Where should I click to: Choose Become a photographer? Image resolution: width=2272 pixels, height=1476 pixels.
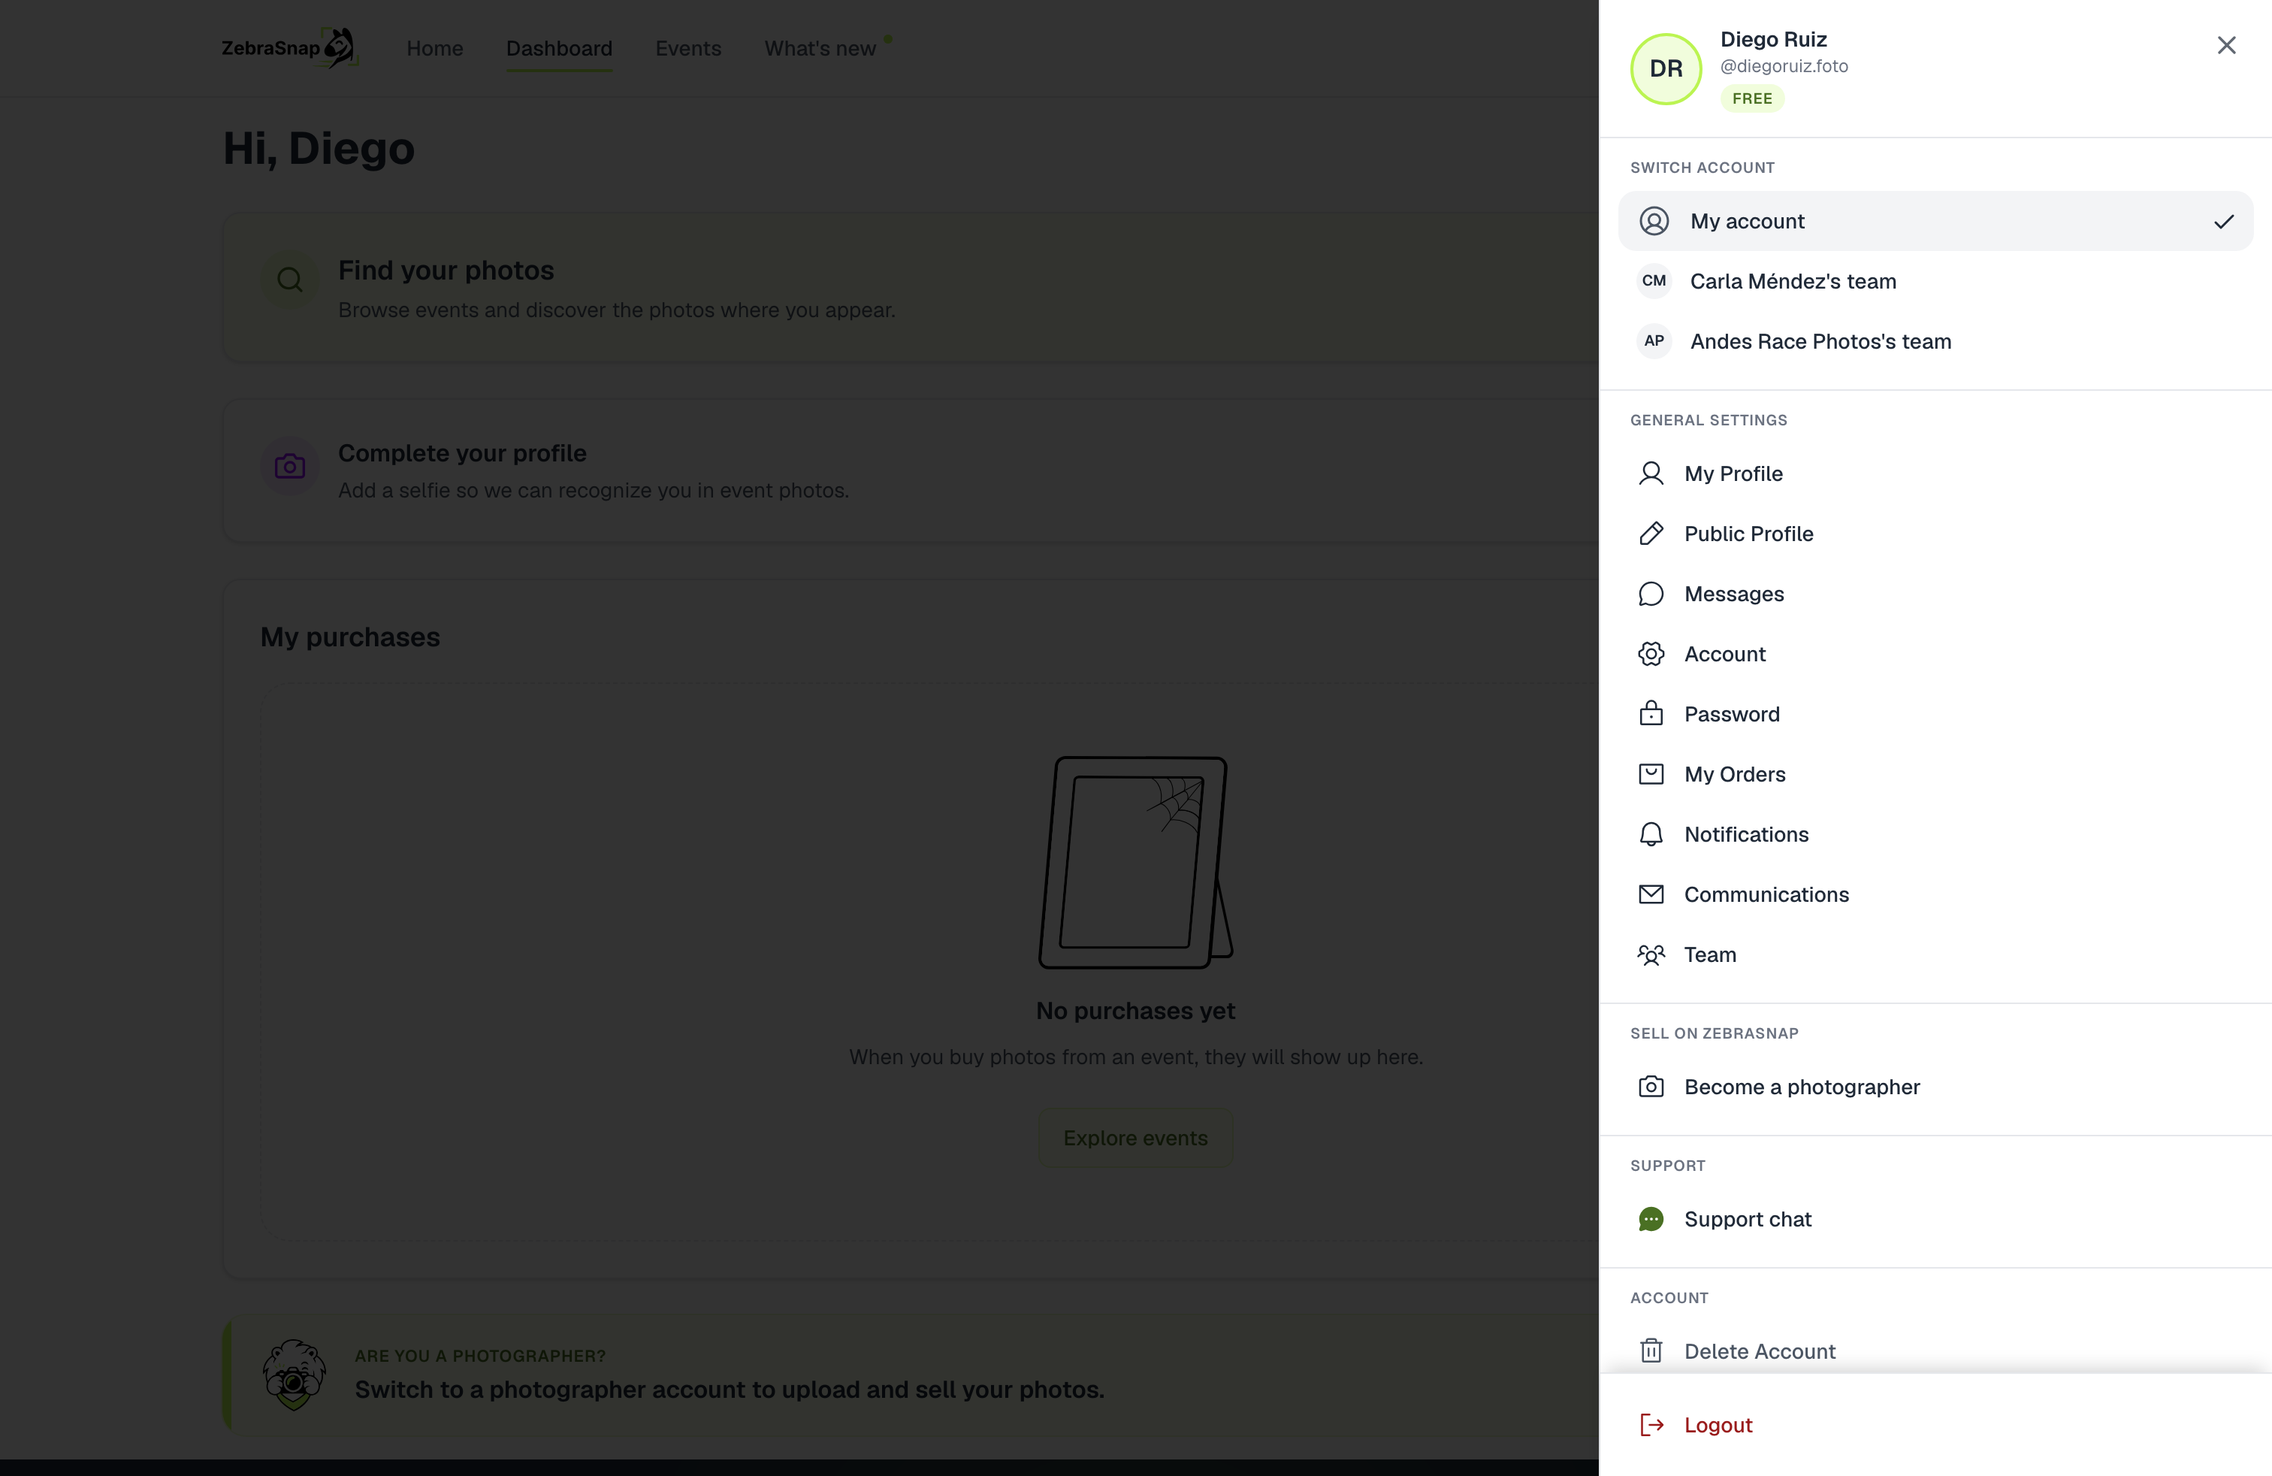click(x=1936, y=1087)
